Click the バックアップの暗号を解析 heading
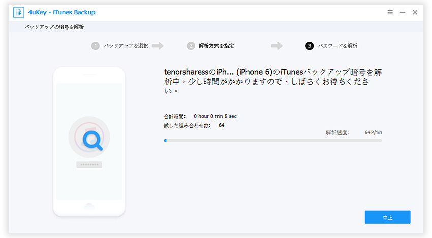This screenshot has height=238, width=432. [54, 27]
